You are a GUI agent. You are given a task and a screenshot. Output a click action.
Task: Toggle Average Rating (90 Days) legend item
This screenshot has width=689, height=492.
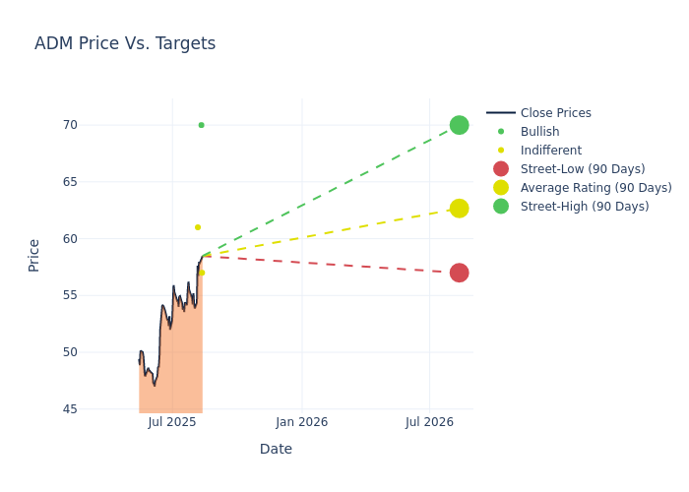595,188
